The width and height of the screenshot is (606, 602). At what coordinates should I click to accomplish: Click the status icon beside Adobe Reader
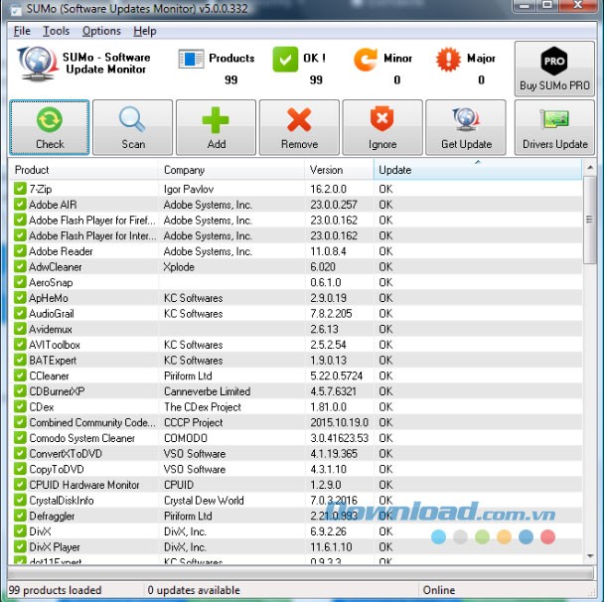pos(20,250)
